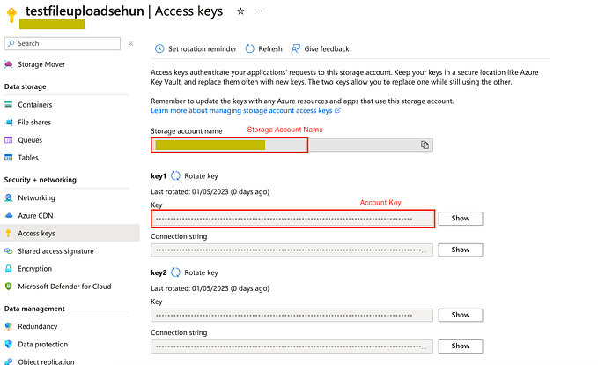Click the Queues icon
This screenshot has width=598, height=365.
point(9,140)
